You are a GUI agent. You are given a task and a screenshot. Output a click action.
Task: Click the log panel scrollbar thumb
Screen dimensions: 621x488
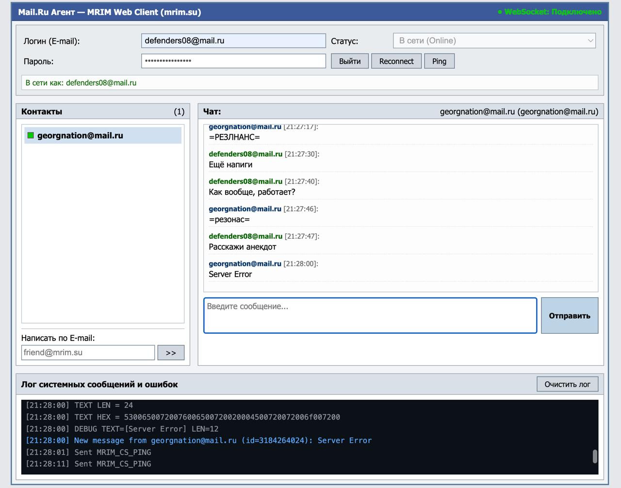(x=595, y=456)
